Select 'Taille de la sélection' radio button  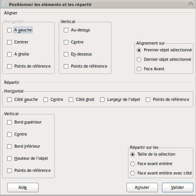(x=133, y=154)
